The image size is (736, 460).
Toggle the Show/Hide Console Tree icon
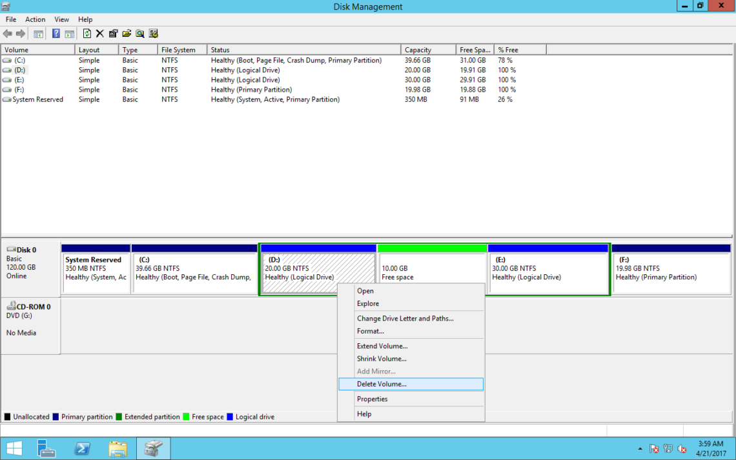click(x=38, y=33)
